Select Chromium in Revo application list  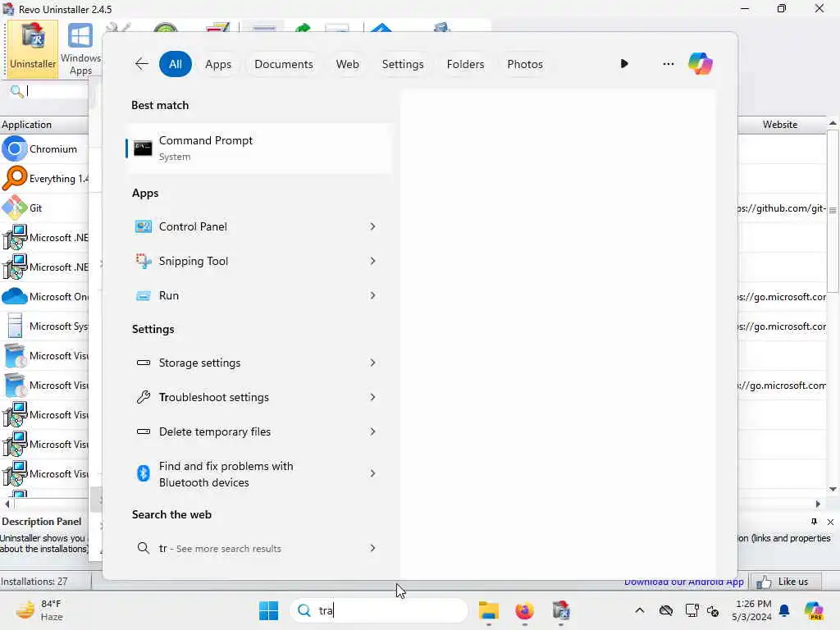(44, 149)
